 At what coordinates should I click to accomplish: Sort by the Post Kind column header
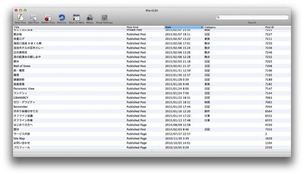pos(145,28)
